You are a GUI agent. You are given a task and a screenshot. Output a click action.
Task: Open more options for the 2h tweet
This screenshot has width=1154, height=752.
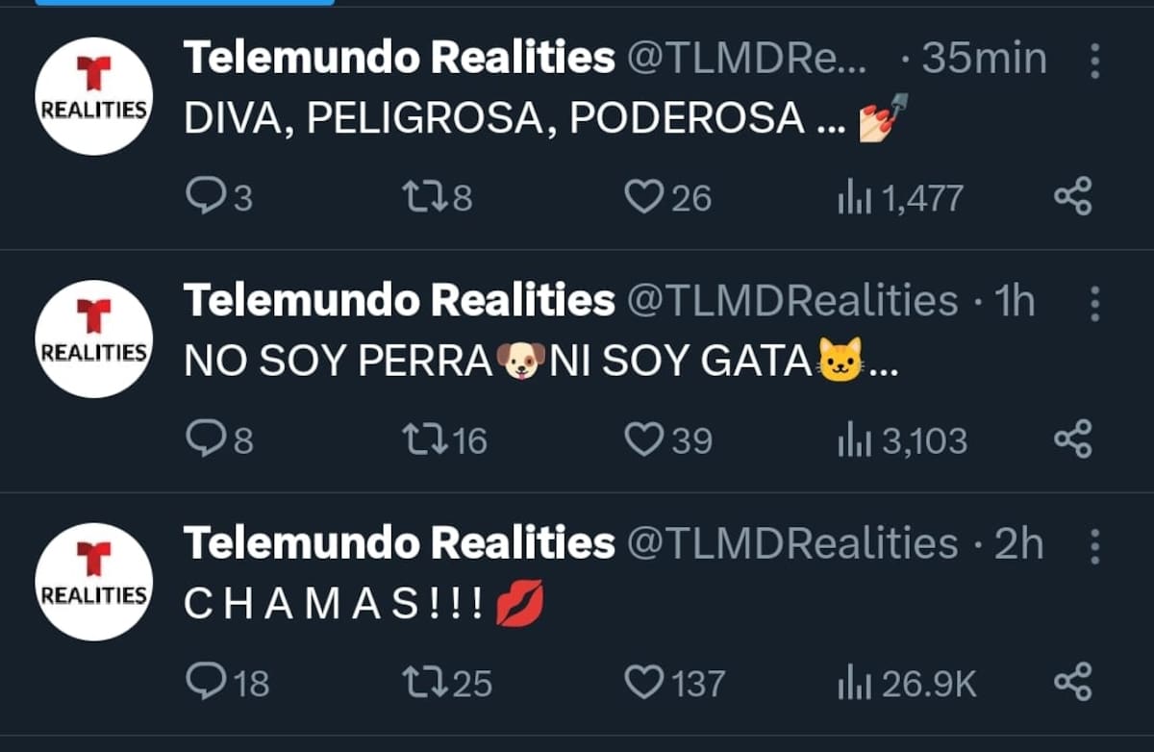(x=1094, y=546)
